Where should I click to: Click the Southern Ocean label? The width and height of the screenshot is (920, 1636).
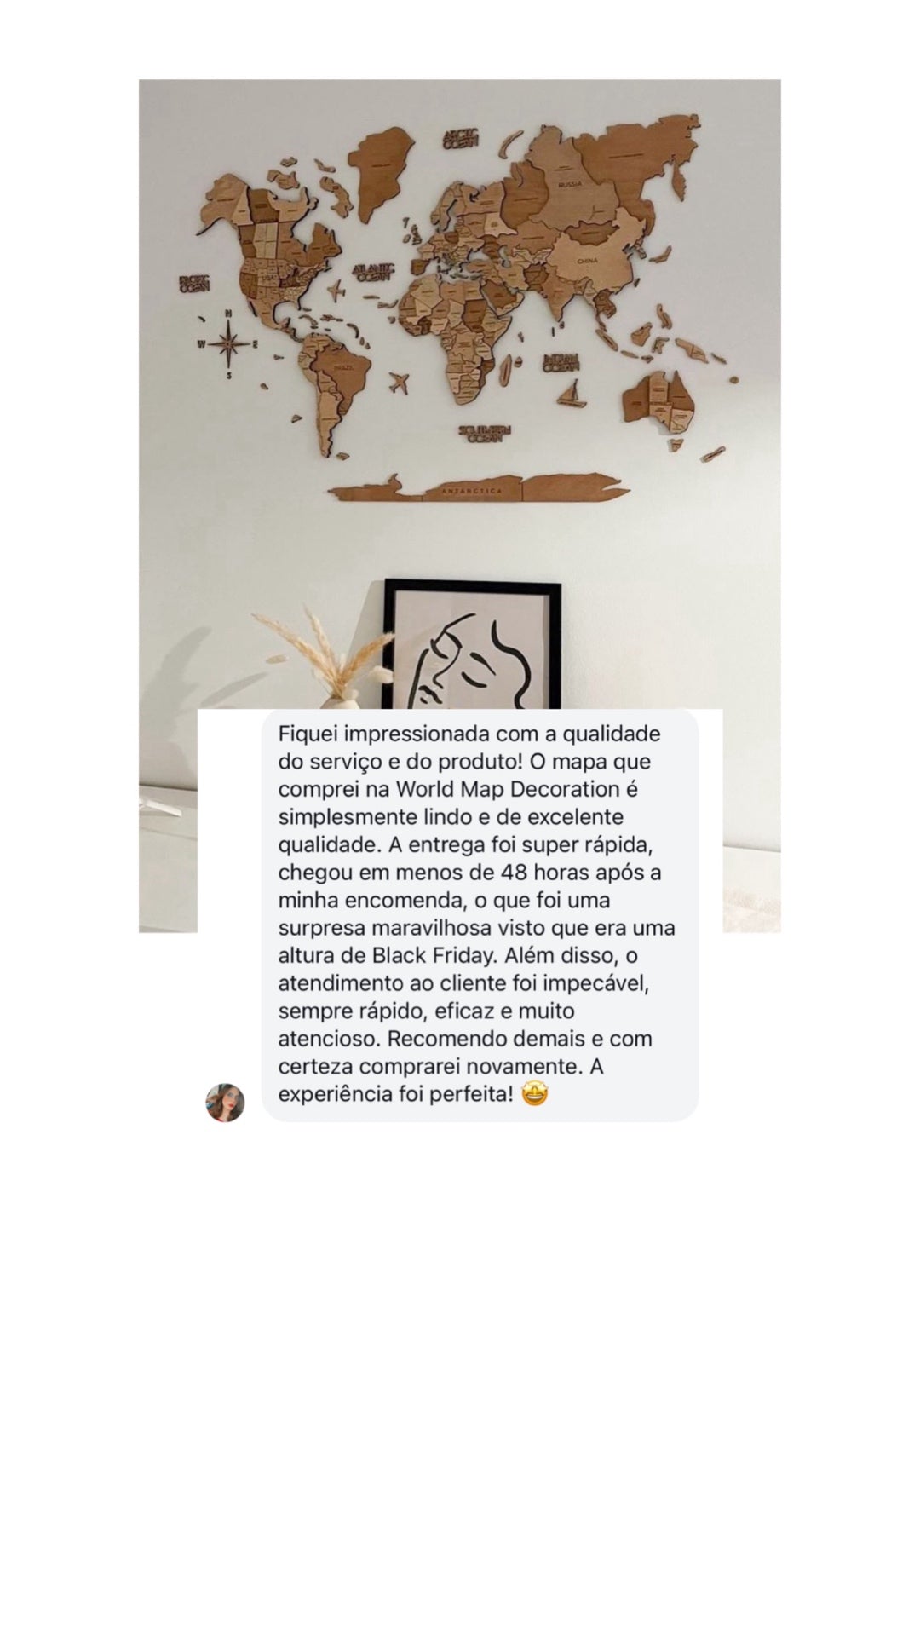point(484,435)
